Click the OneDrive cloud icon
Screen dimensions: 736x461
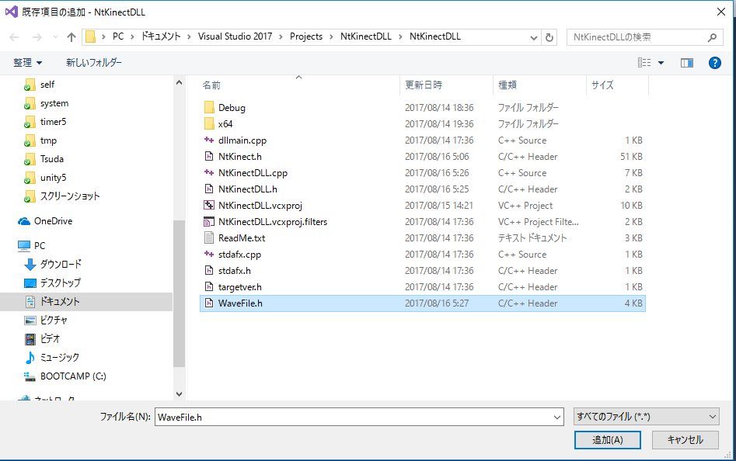coord(24,221)
